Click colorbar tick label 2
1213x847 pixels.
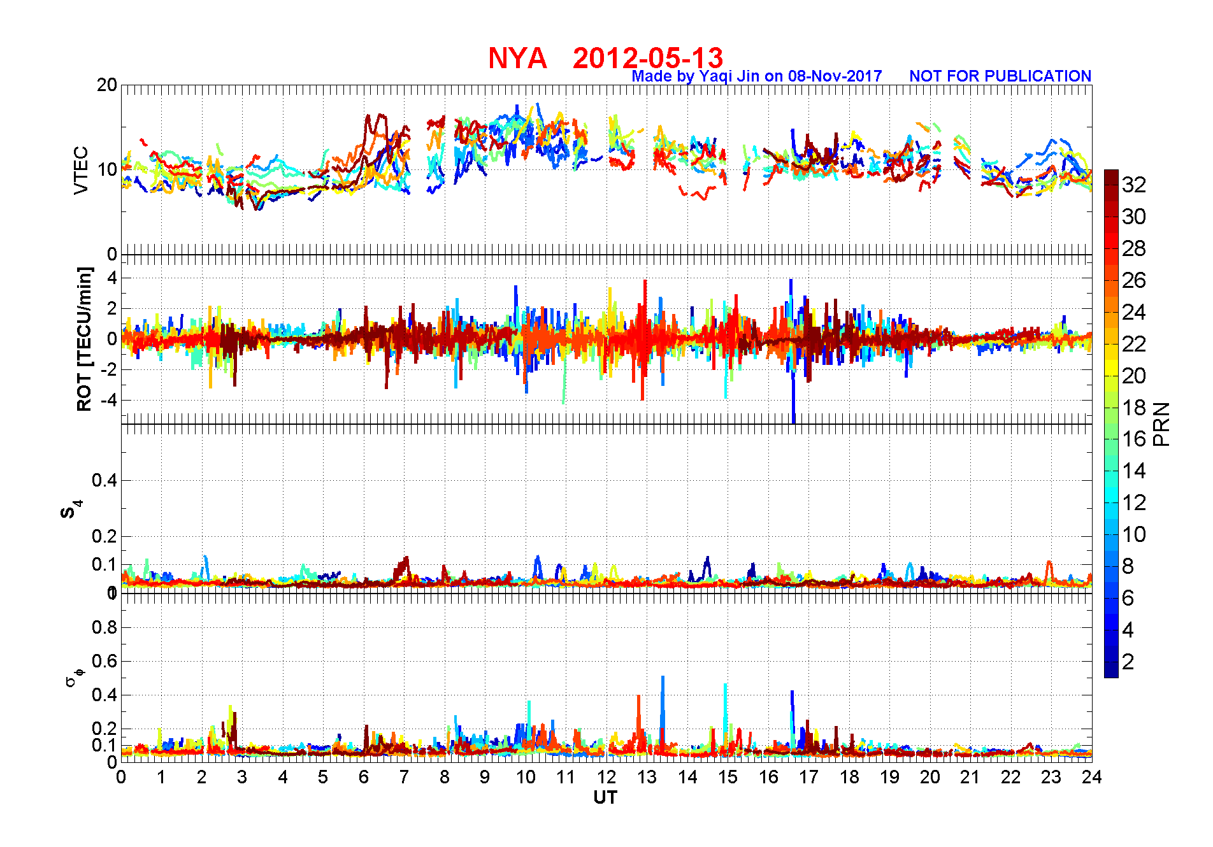click(x=1128, y=662)
